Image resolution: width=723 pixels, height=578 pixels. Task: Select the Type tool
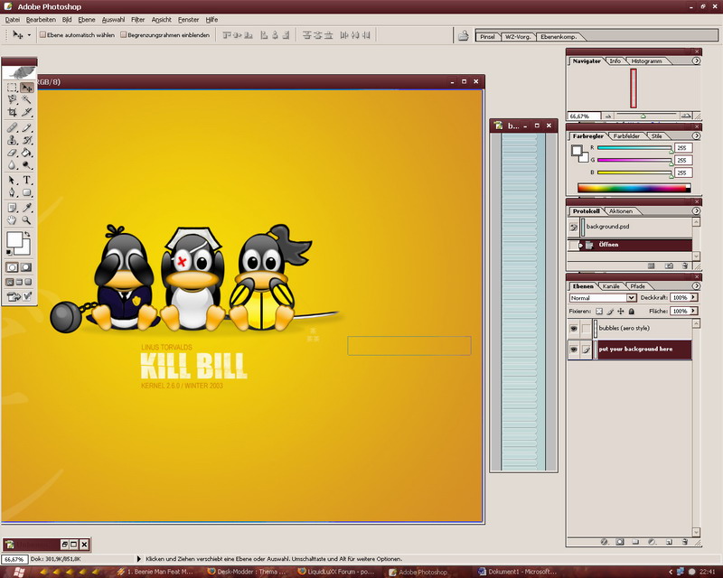(x=27, y=181)
